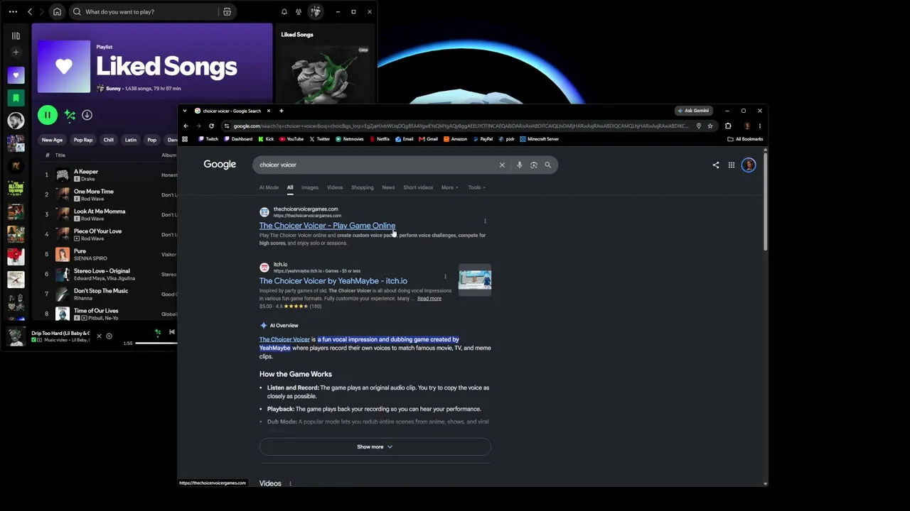Pause the Liked Songs playlist

pyautogui.click(x=48, y=114)
